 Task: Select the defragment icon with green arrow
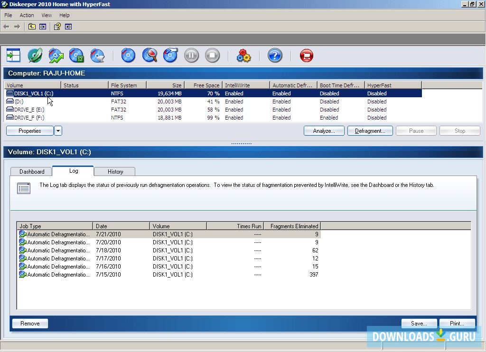tap(56, 55)
